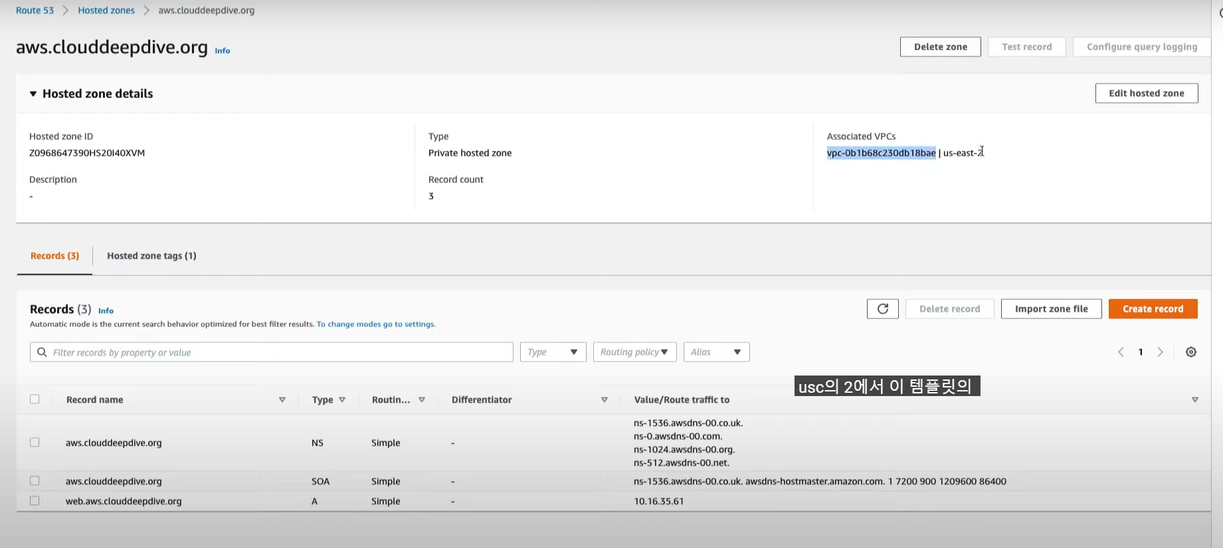The height and width of the screenshot is (548, 1223).
Task: Click web.aws.clouddeepdive.org record name
Action: pos(124,502)
